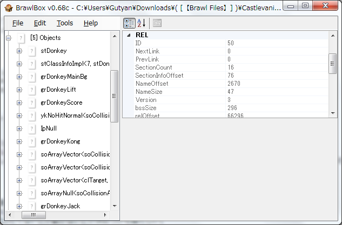Collapse the REL property category
Image resolution: width=342 pixels, height=225 pixels.
click(x=129, y=35)
